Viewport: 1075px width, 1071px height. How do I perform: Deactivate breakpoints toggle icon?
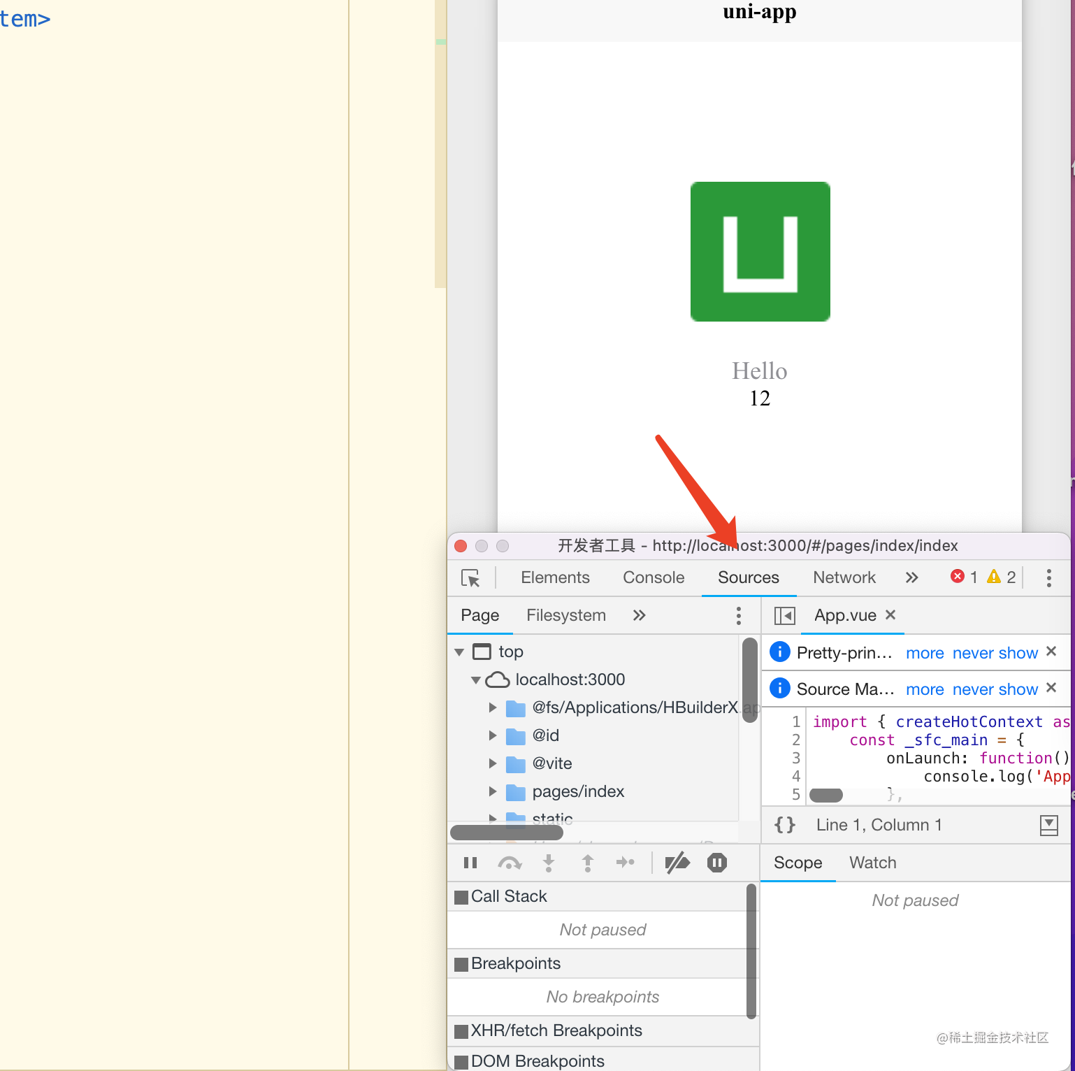click(677, 863)
